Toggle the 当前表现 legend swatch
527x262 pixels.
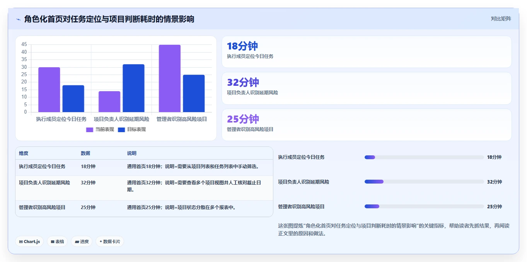pos(89,129)
